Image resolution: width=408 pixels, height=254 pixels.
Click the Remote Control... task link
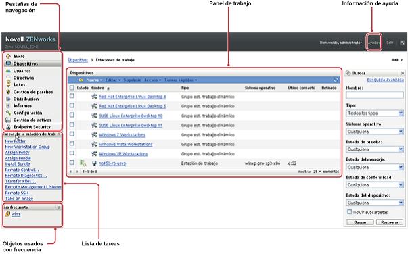(22, 170)
